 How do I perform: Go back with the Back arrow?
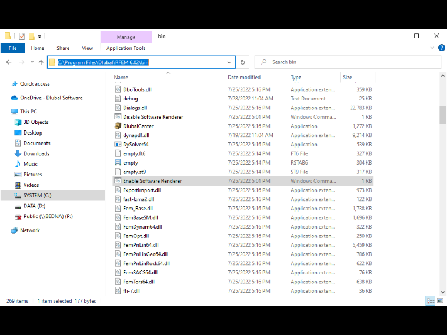coord(9,62)
